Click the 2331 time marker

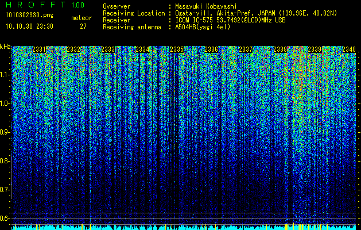coord(39,49)
